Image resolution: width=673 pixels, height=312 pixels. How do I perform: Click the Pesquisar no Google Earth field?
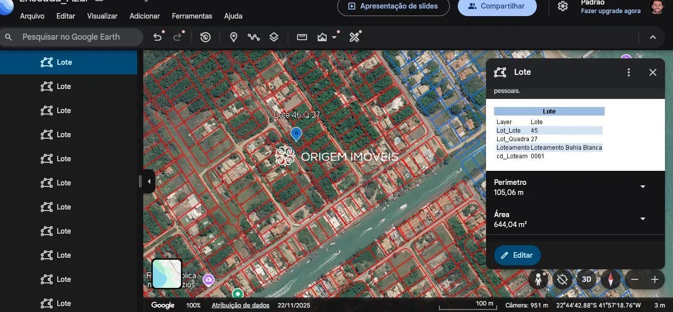(71, 37)
